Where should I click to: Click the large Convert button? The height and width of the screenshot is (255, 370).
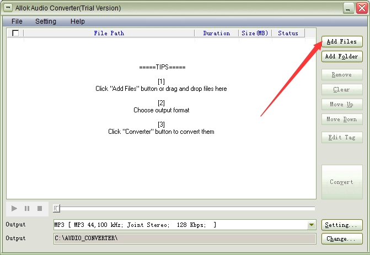(342, 182)
